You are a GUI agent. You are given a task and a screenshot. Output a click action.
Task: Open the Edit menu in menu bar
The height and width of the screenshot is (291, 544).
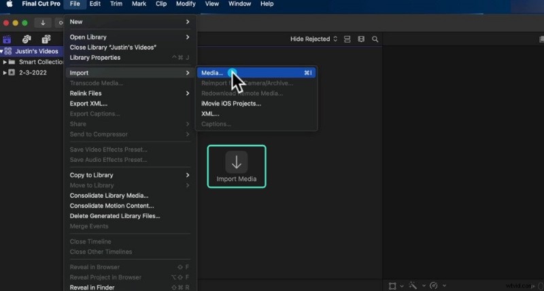95,4
